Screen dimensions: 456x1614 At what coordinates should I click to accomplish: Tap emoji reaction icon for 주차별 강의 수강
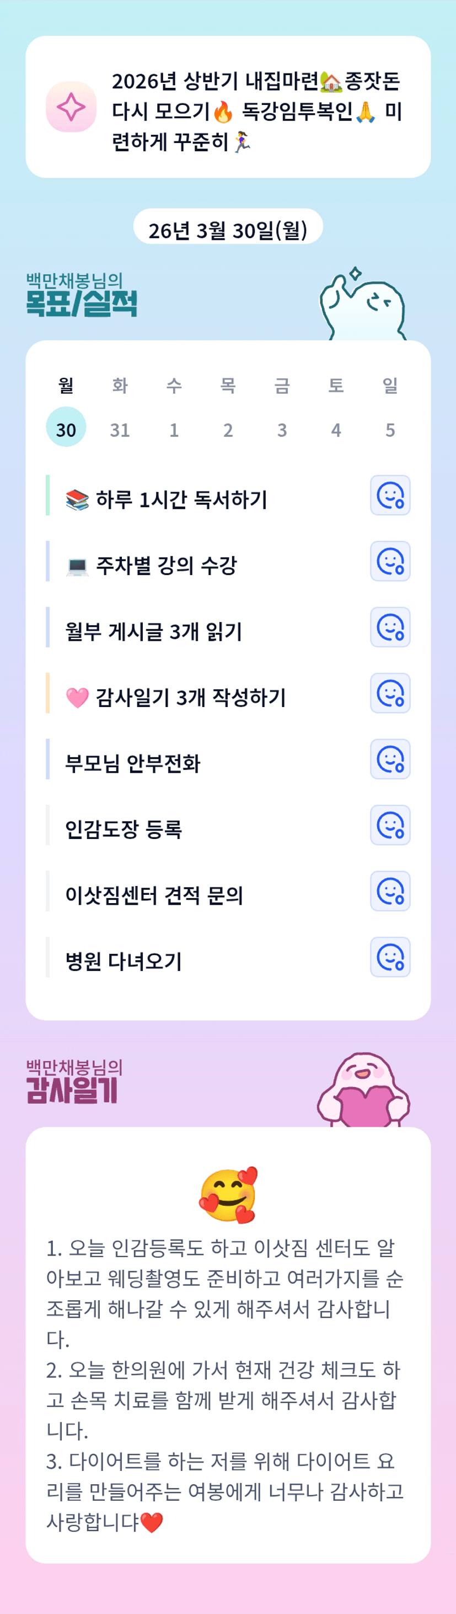point(390,561)
